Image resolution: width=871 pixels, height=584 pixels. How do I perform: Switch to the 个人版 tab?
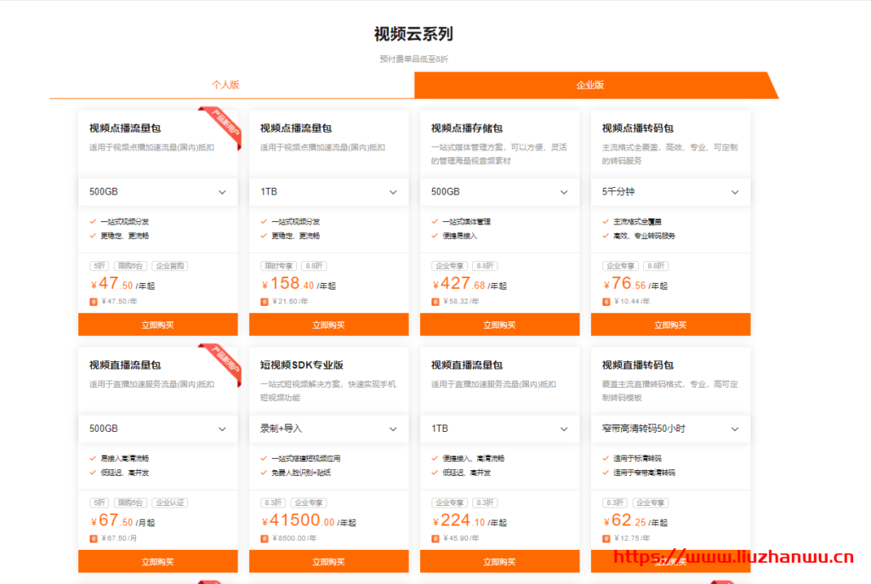225,84
